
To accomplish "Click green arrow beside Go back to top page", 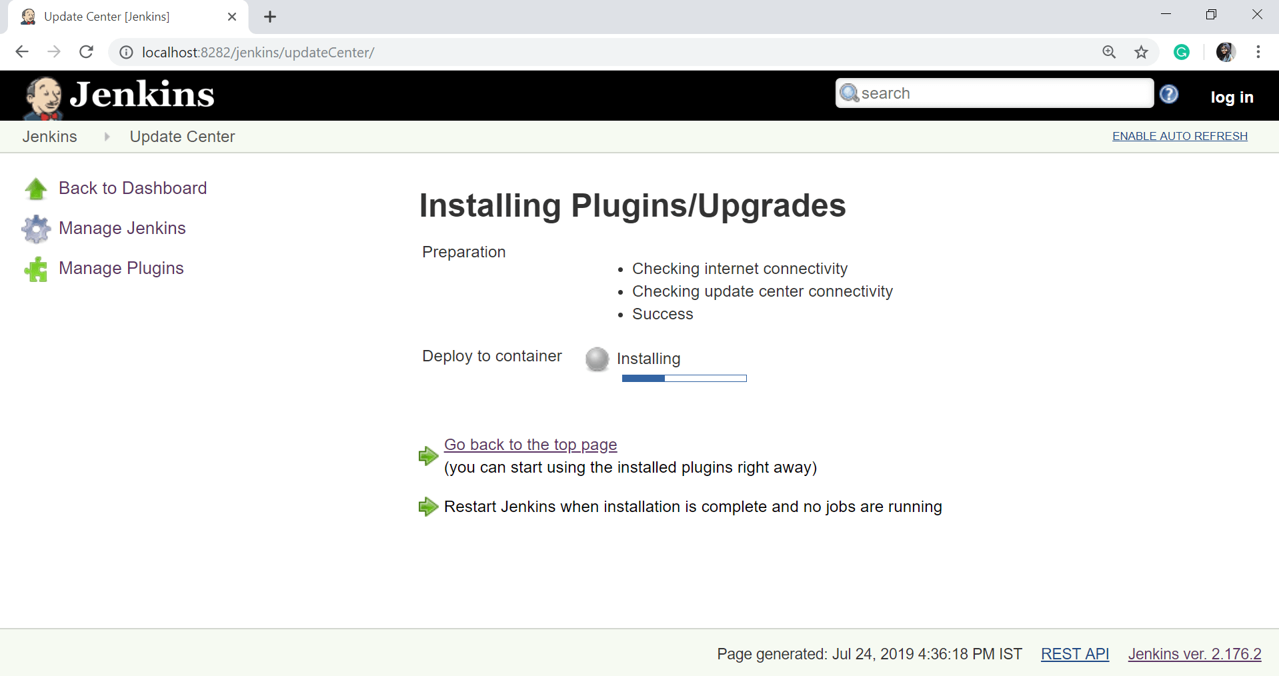I will [428, 456].
